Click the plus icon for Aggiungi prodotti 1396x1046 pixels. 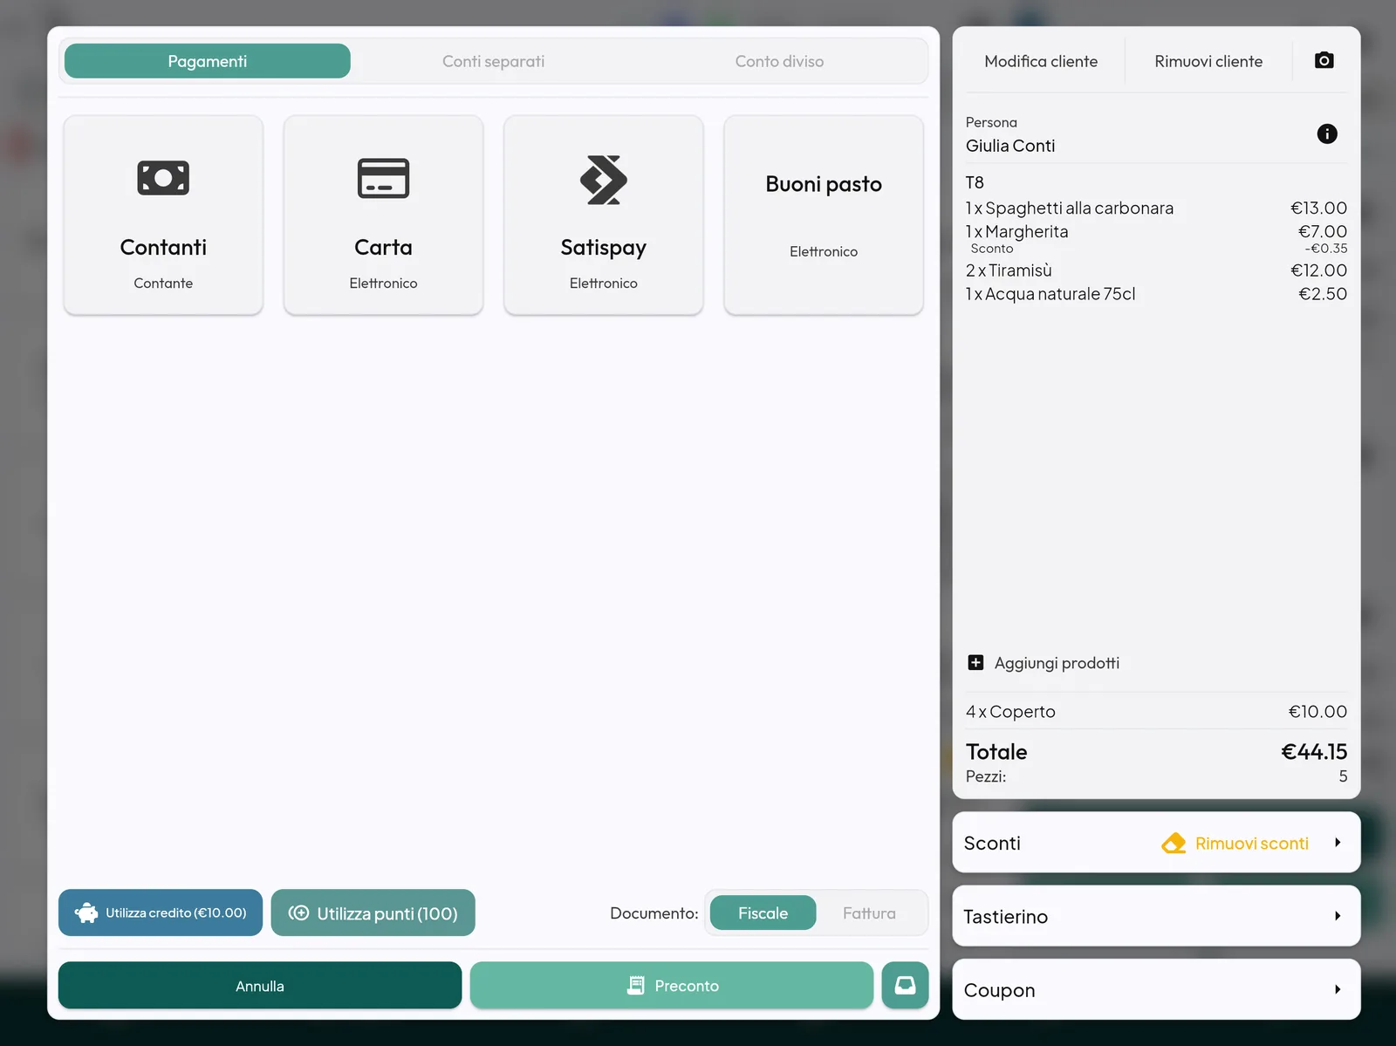pos(975,663)
